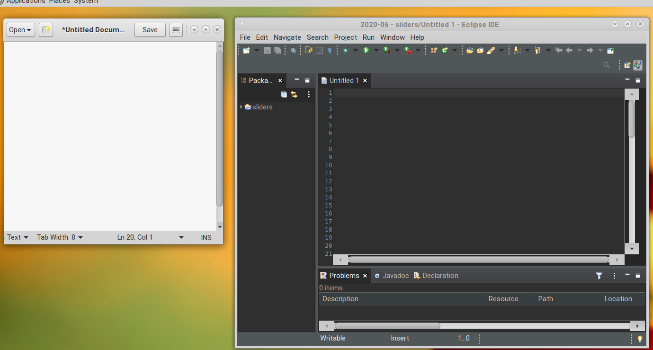Toggle Pin Editor in the toolbar
The image size is (653, 350).
pyautogui.click(x=611, y=50)
